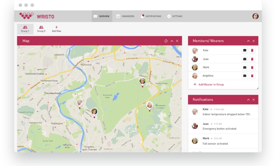This screenshot has width=276, height=166.
Task: Delete Angelina from the group
Action: tap(252, 76)
